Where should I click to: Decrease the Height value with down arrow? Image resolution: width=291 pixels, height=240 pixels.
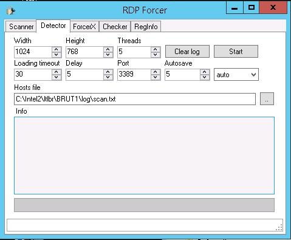point(108,55)
